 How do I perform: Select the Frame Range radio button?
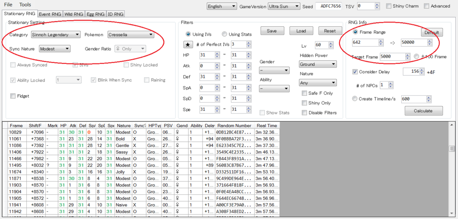tap(355, 32)
